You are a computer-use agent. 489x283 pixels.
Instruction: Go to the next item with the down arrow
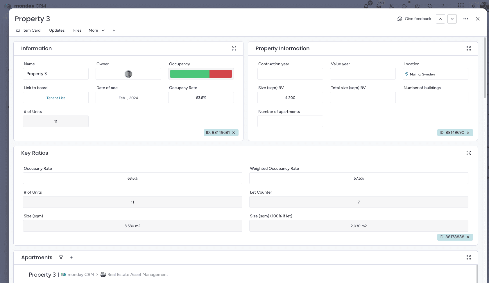[452, 19]
